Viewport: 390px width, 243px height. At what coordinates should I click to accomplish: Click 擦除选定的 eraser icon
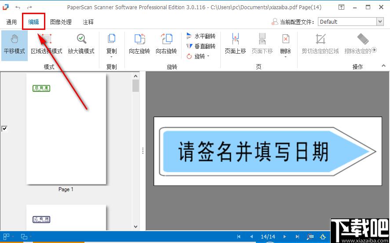(x=363, y=39)
